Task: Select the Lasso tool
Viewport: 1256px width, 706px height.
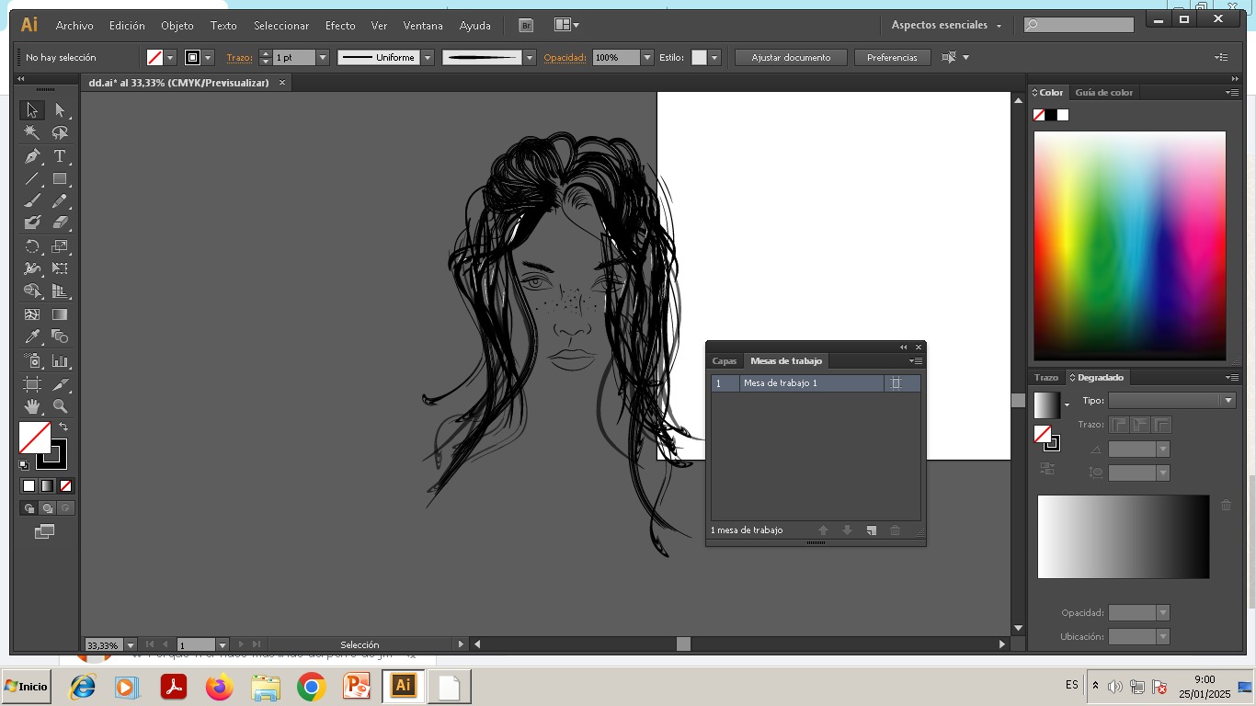Action: coord(60,133)
